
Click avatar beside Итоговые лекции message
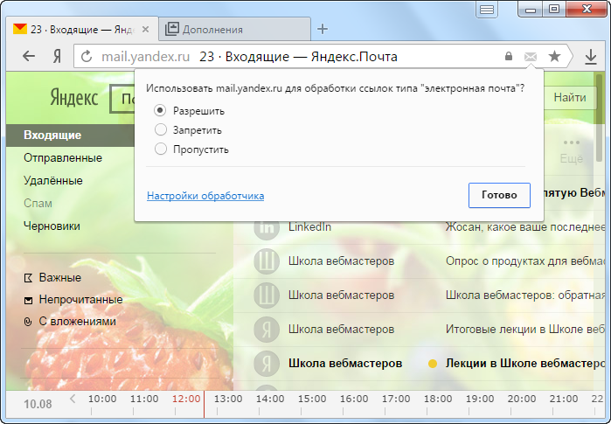[267, 330]
